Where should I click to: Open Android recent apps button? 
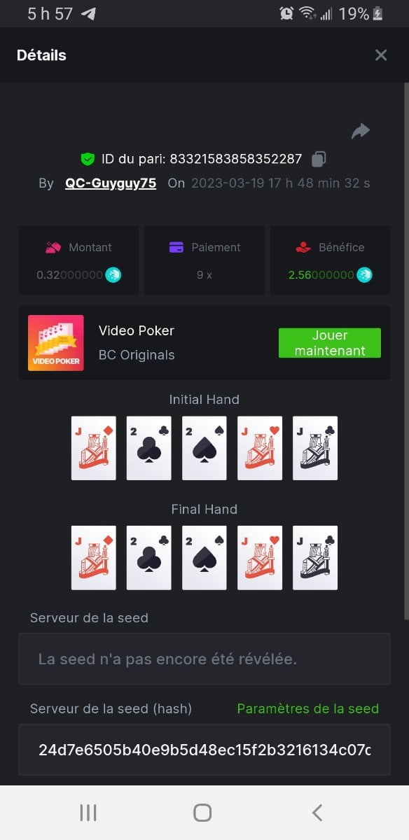coord(88,812)
